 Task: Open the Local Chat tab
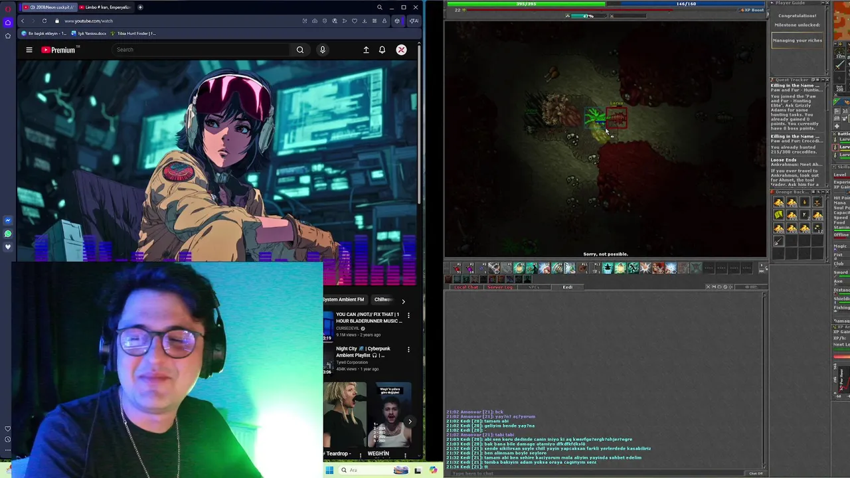[x=466, y=287]
